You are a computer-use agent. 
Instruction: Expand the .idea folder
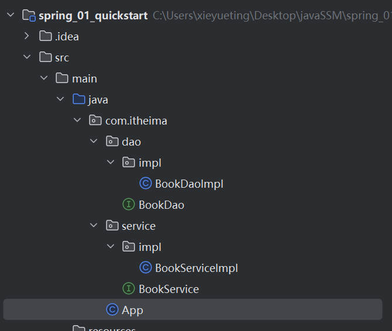tap(26, 36)
